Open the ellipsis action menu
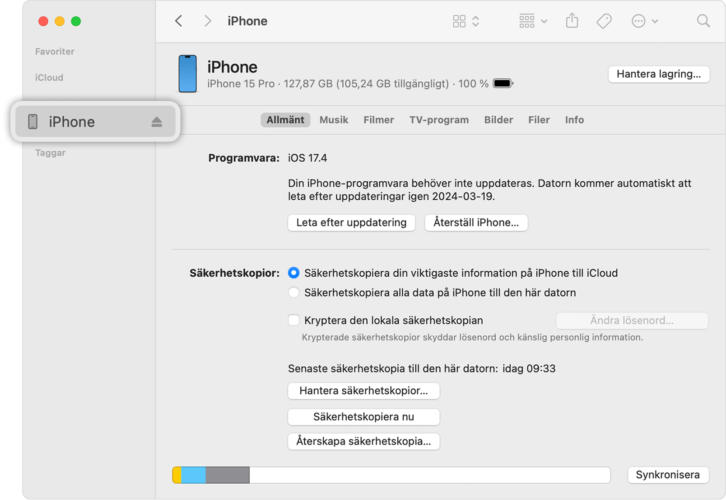726x500 pixels. (638, 21)
